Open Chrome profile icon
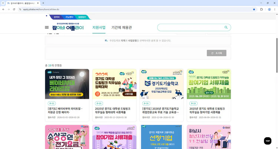Viewport: 278px width, 149px height. point(269,9)
